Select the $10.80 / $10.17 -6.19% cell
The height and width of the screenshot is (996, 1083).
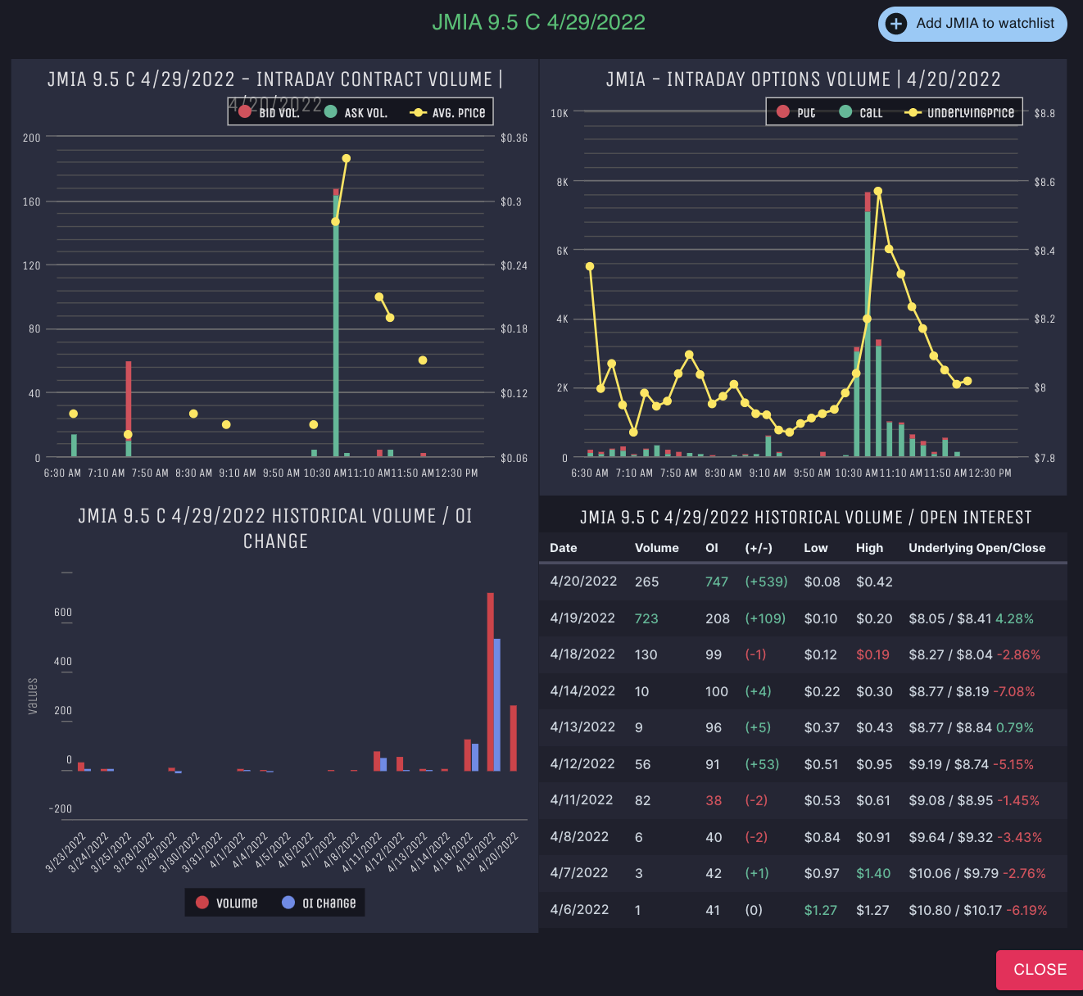(978, 910)
